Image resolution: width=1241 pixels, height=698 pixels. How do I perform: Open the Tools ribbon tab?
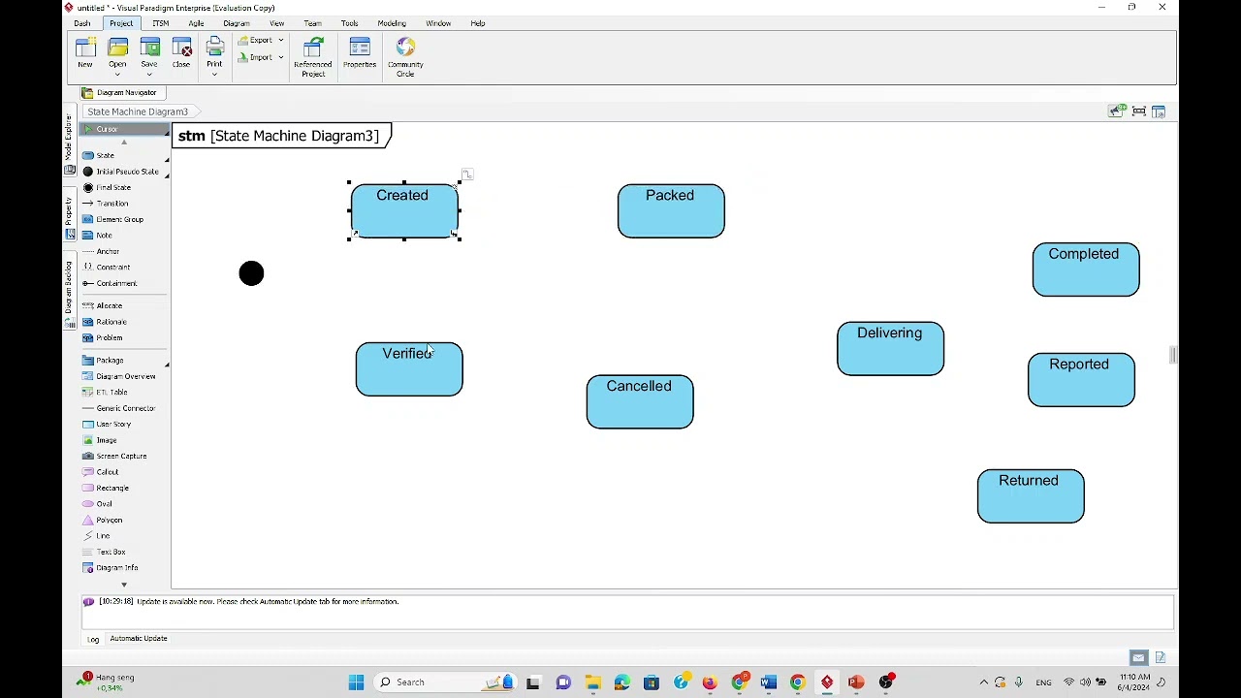350,23
